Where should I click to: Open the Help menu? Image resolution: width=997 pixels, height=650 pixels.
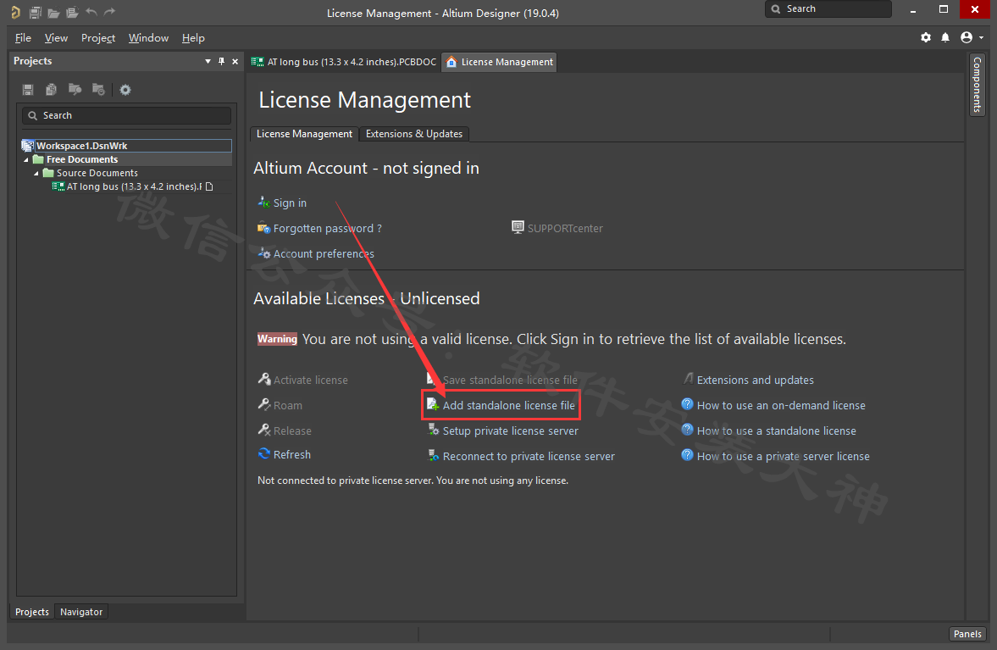[193, 38]
